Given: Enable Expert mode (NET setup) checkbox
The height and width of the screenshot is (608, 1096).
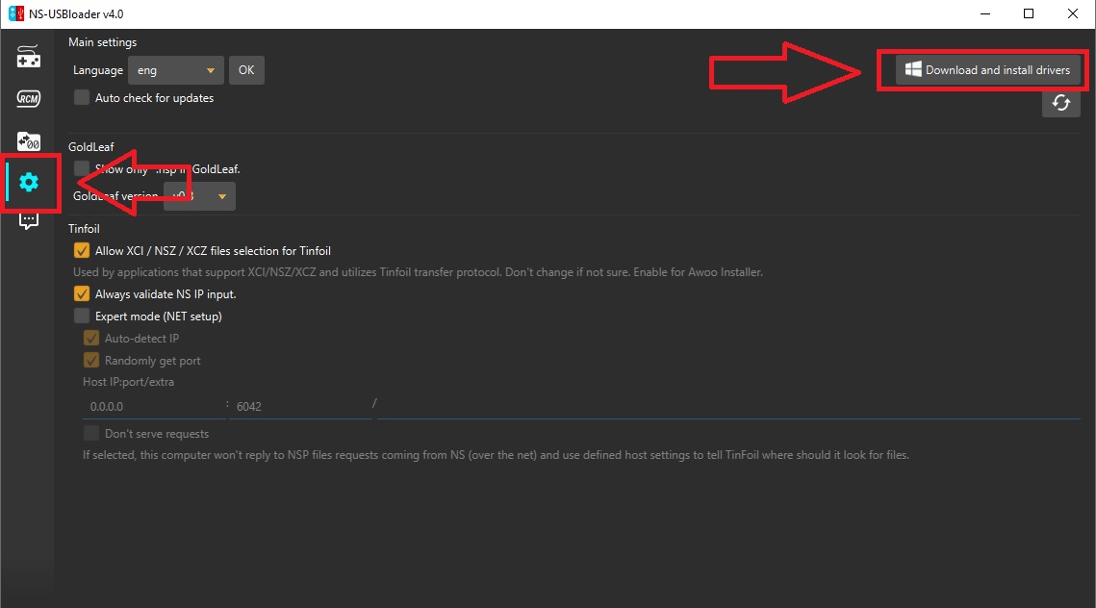Looking at the screenshot, I should pyautogui.click(x=82, y=316).
